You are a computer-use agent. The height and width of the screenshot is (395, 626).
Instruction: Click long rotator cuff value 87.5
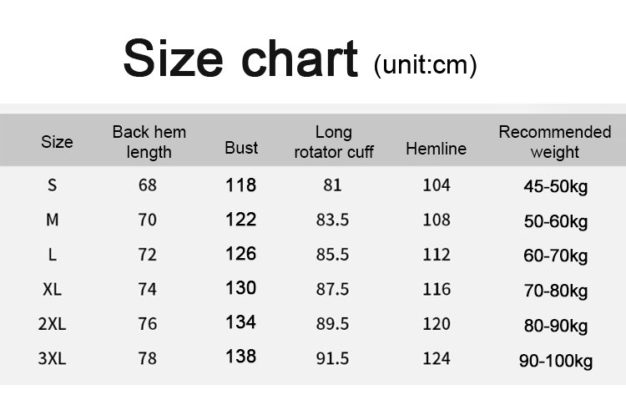(332, 290)
